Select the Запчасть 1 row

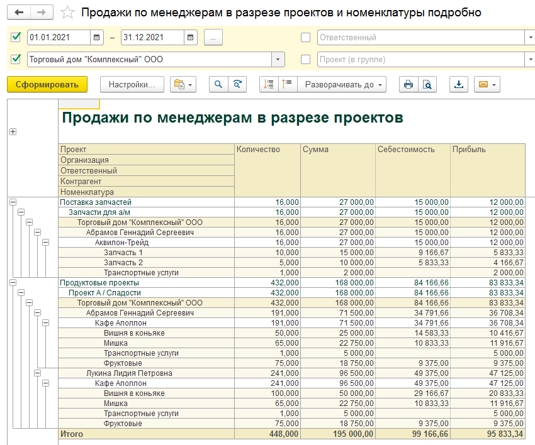coord(291,253)
